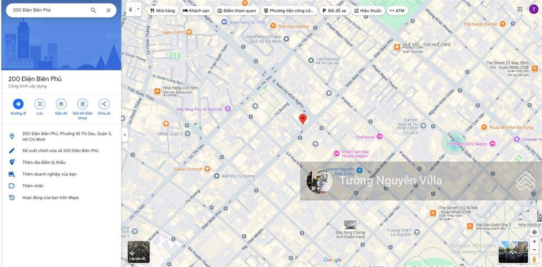Screen dimensions: 542x267
Task: Open the Google apps grid
Action: 520,10
